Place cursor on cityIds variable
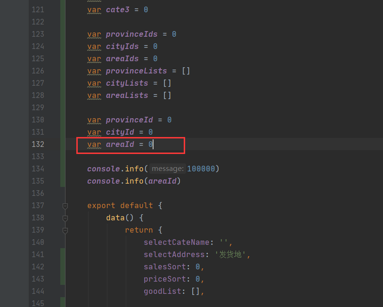383x307 pixels. click(x=122, y=47)
